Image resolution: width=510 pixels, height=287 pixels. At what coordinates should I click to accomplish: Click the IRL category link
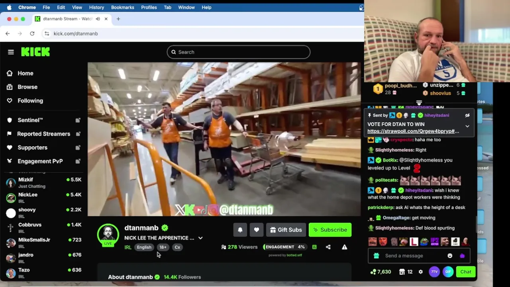tap(128, 247)
